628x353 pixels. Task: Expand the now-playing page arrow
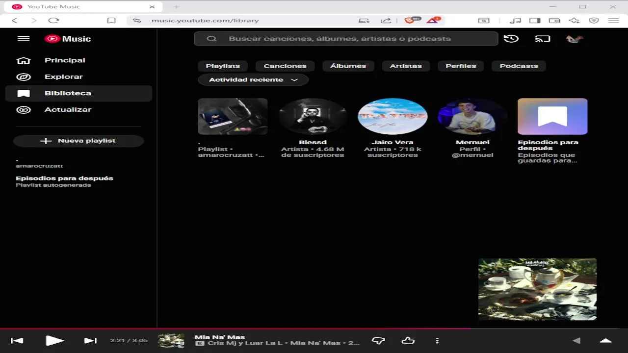(606, 341)
